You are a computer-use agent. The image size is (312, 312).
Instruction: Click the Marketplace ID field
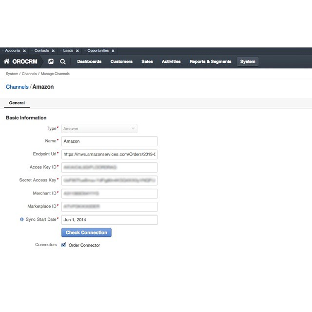(x=109, y=207)
